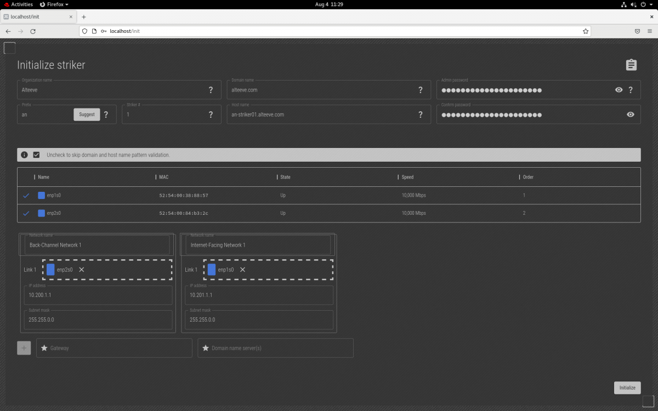Image resolution: width=658 pixels, height=411 pixels.
Task: Click help icon for Organization name
Action: pos(211,90)
